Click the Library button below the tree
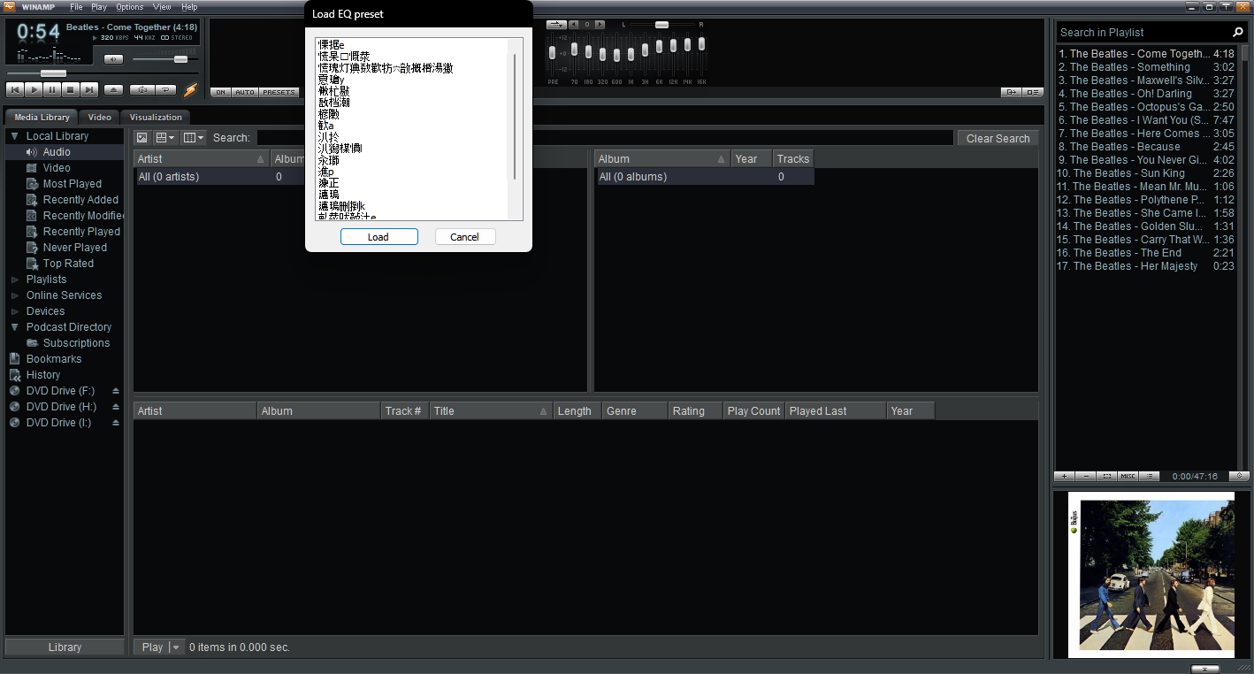Image resolution: width=1254 pixels, height=674 pixels. tap(65, 647)
